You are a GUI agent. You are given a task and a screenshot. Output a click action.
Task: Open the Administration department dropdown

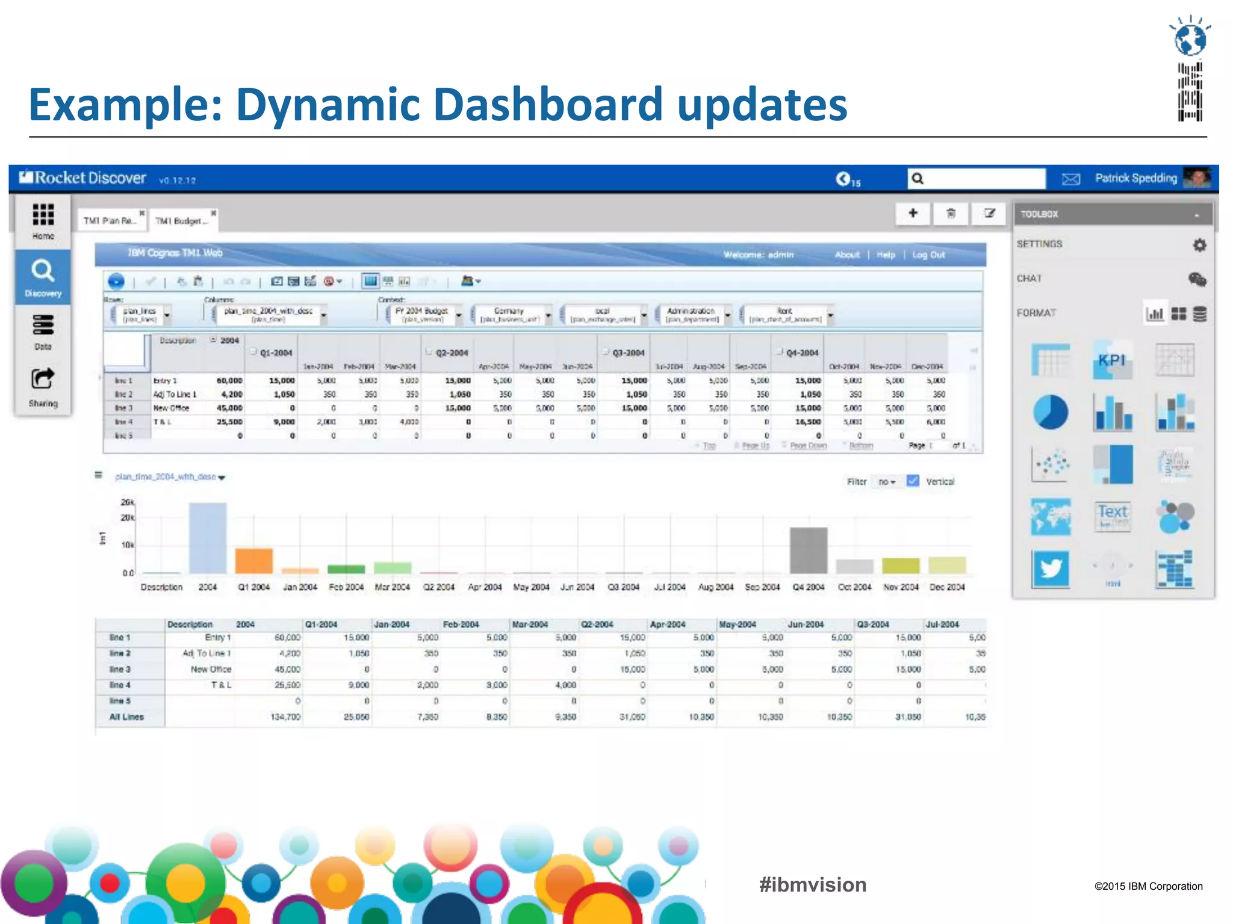(728, 315)
